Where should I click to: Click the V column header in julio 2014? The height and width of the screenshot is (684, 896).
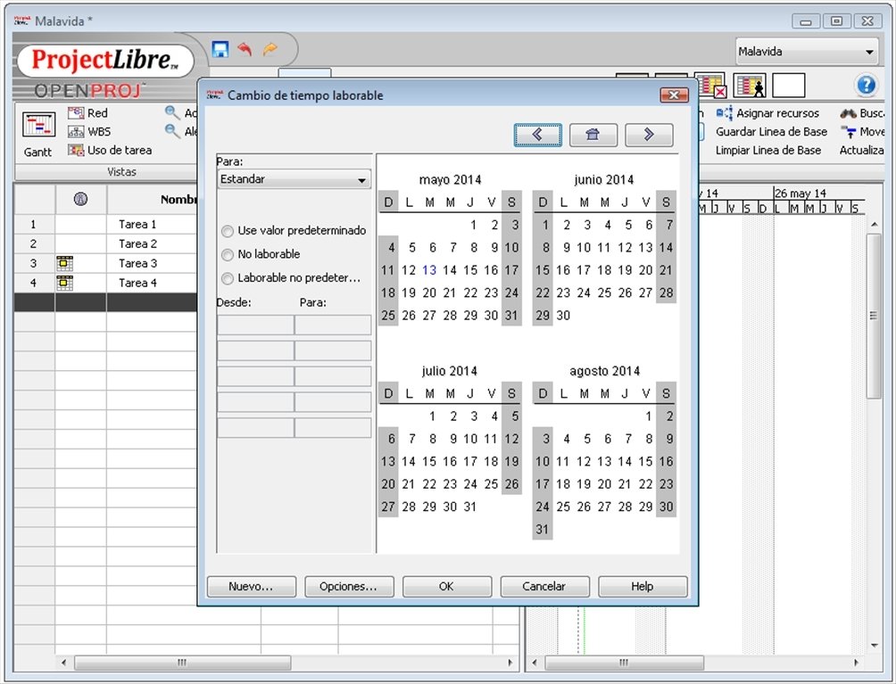click(492, 393)
